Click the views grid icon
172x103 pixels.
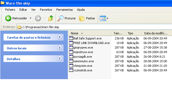click(103, 18)
